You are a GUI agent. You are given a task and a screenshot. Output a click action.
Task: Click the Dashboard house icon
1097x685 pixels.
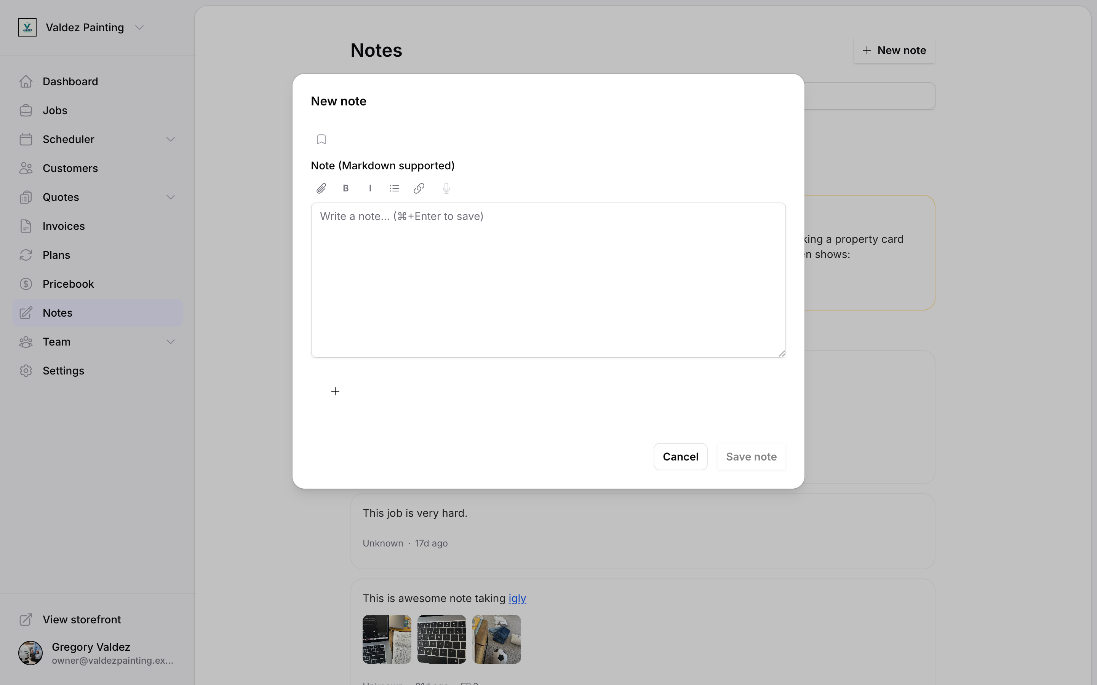[26, 81]
